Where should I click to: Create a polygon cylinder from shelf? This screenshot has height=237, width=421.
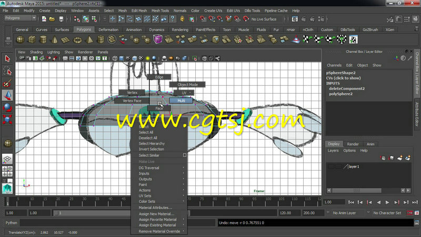click(x=43, y=40)
